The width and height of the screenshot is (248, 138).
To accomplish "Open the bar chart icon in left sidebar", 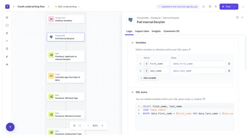I will [7, 64].
